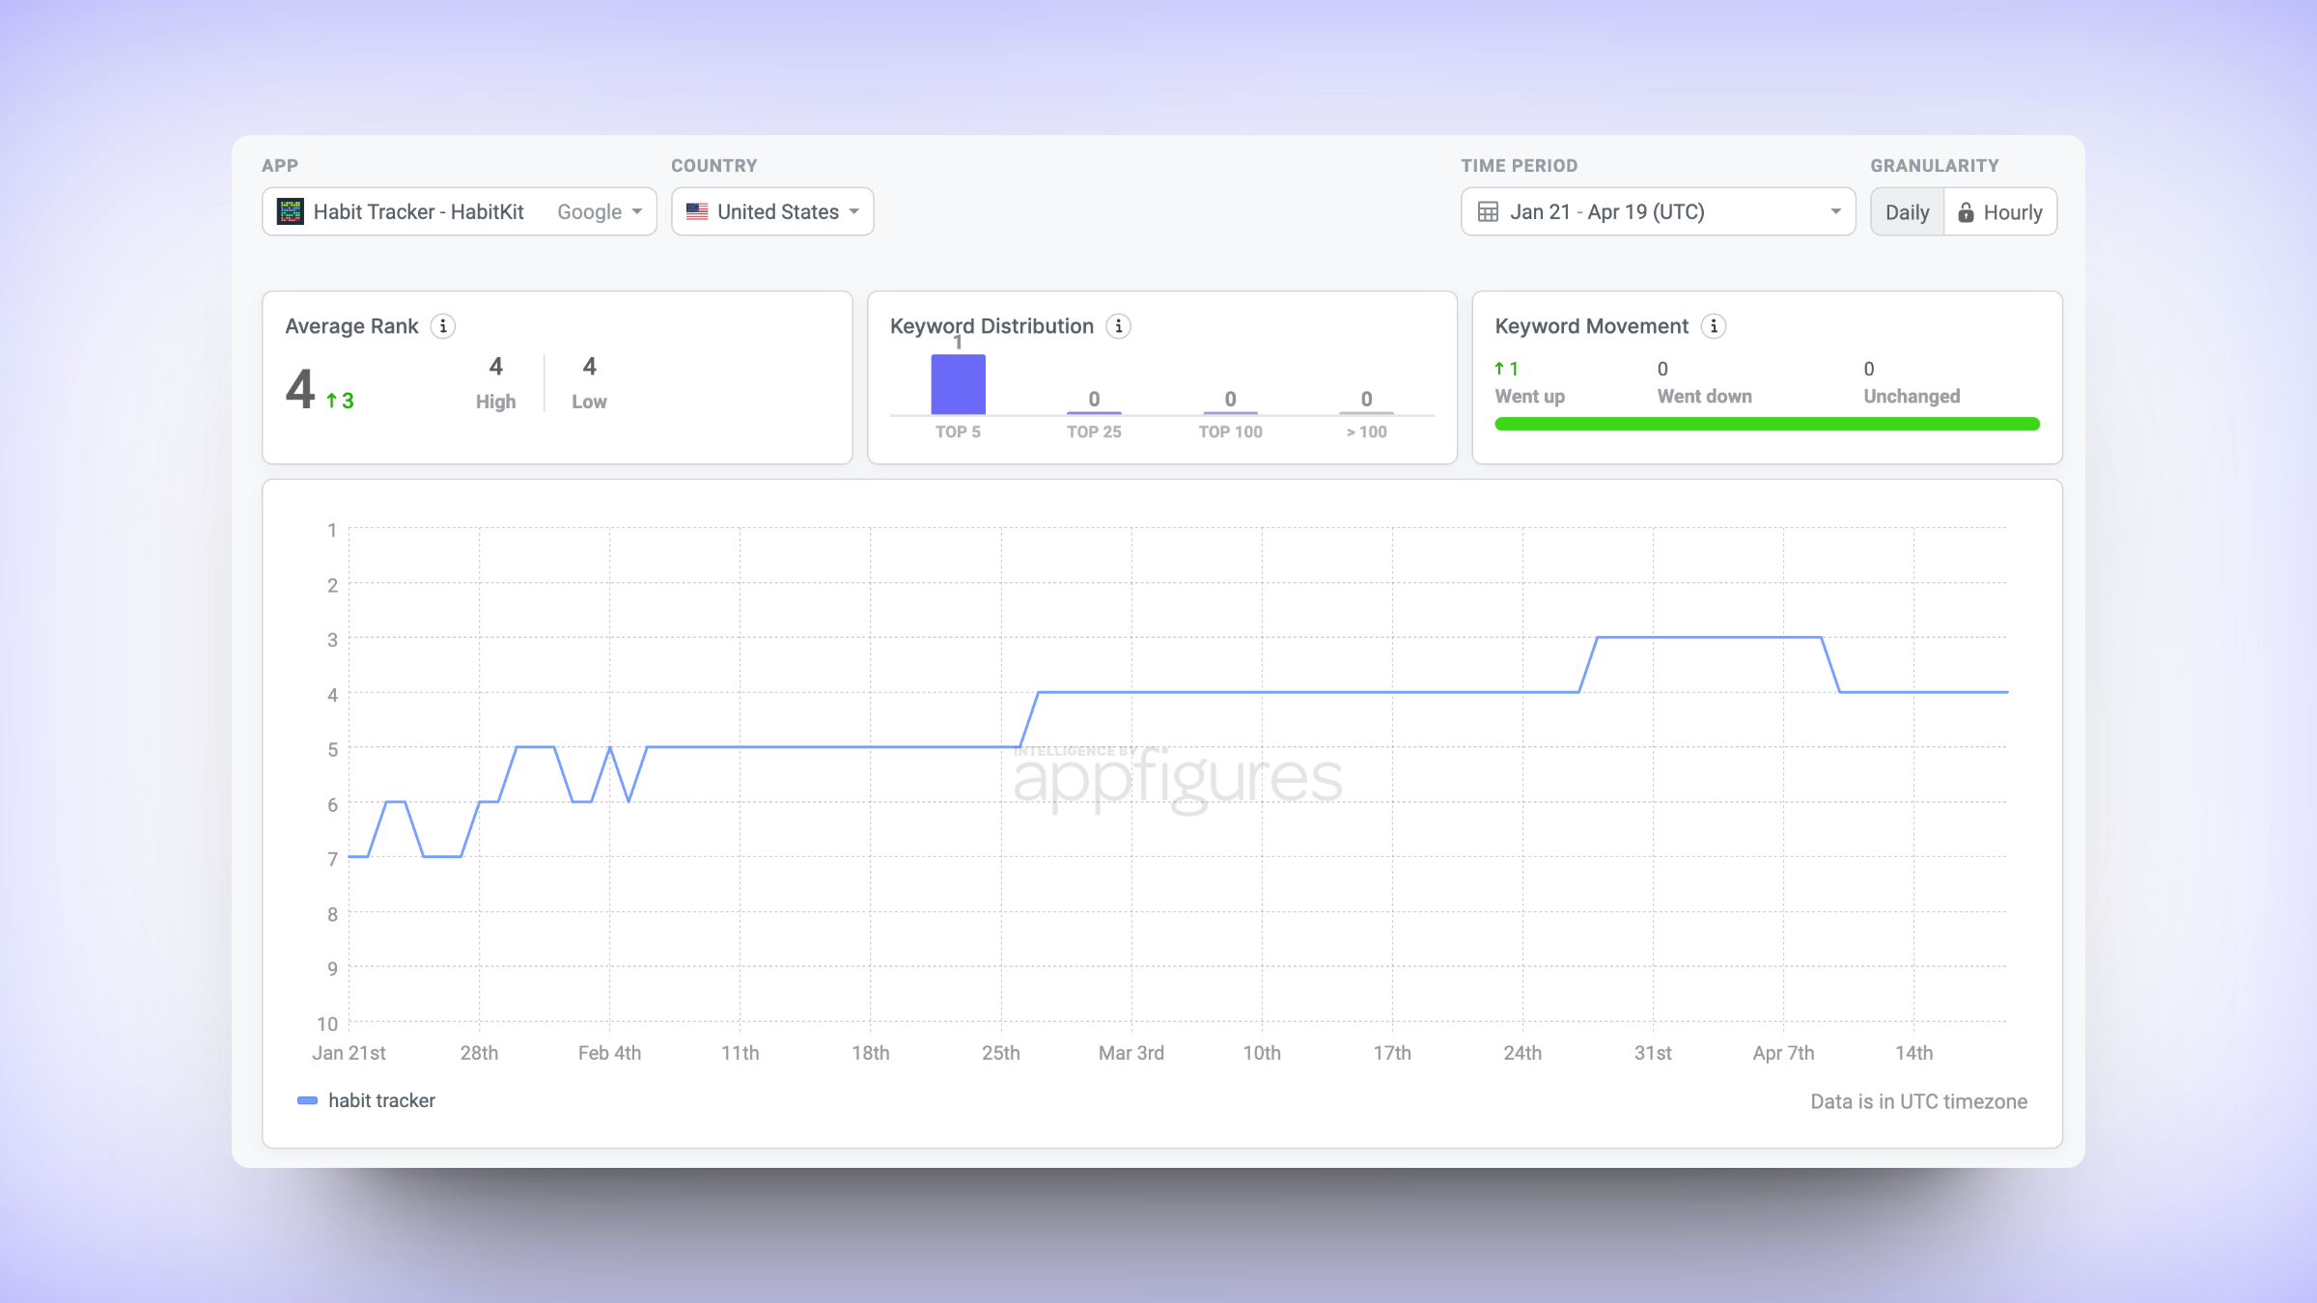Open the Jan 21 - Apr 19 date range

click(x=1658, y=211)
